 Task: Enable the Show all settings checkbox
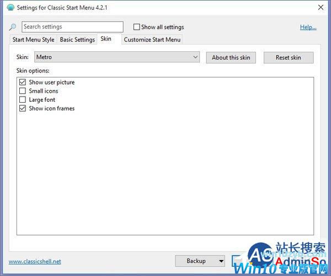(137, 27)
